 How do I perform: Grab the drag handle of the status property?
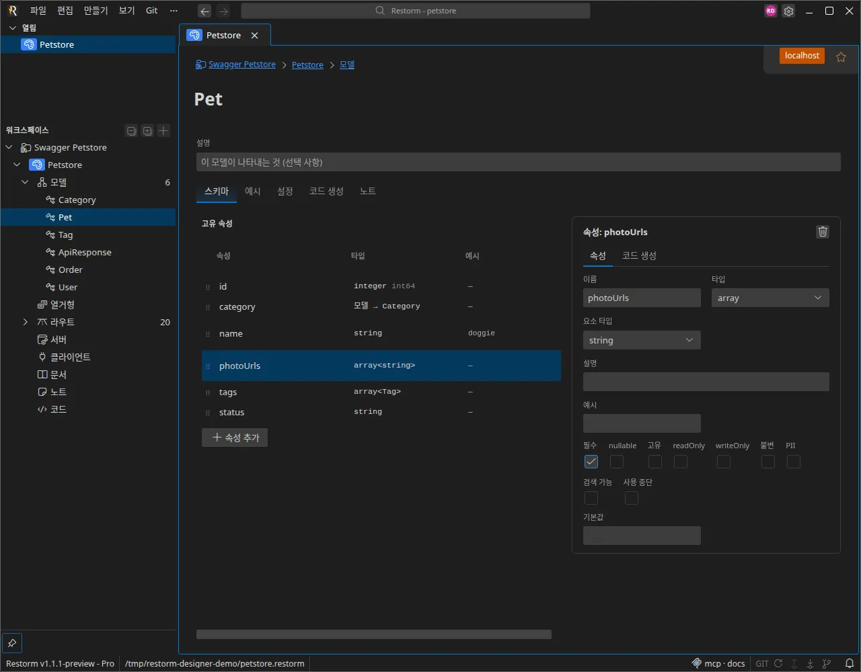[208, 413]
